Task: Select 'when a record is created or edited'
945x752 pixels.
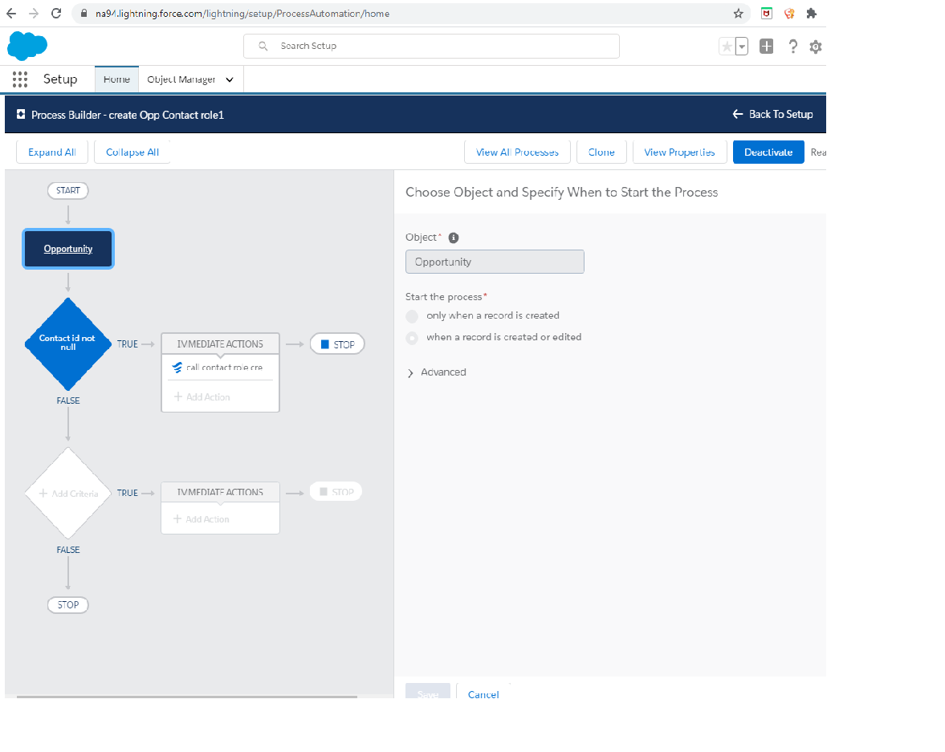Action: pyautogui.click(x=412, y=338)
